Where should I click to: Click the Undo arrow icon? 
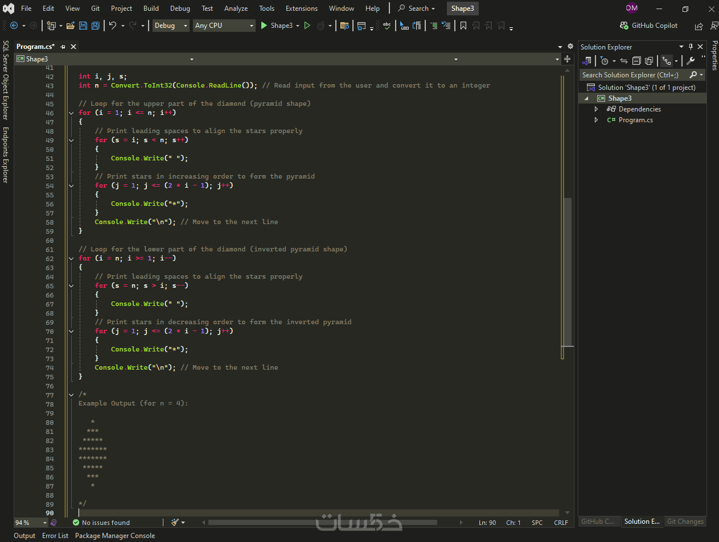(x=113, y=26)
